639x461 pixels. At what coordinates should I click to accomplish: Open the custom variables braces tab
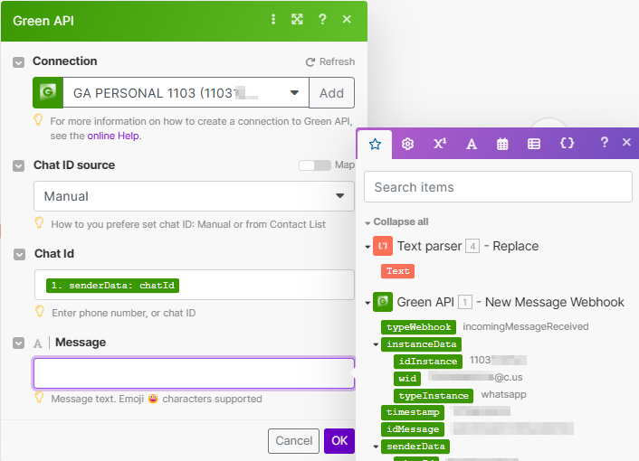567,144
